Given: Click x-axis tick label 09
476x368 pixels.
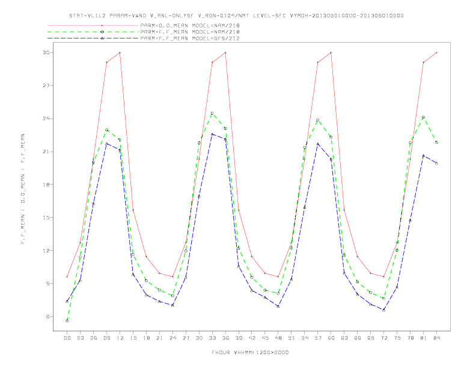Looking at the screenshot, I should (x=106, y=338).
